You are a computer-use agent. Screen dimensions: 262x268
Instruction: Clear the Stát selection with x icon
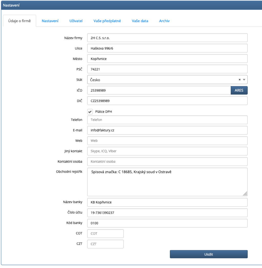click(x=240, y=80)
